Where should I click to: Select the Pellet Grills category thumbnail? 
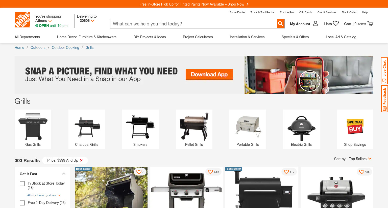click(x=194, y=129)
